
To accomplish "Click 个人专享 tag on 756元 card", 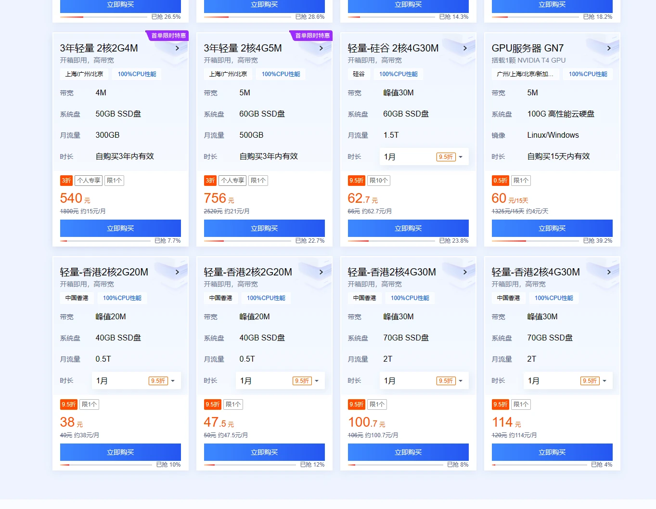I will 232,181.
